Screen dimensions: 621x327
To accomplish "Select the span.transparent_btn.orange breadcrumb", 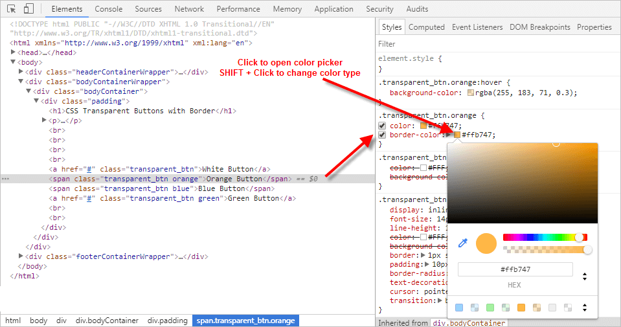I will coord(245,321).
